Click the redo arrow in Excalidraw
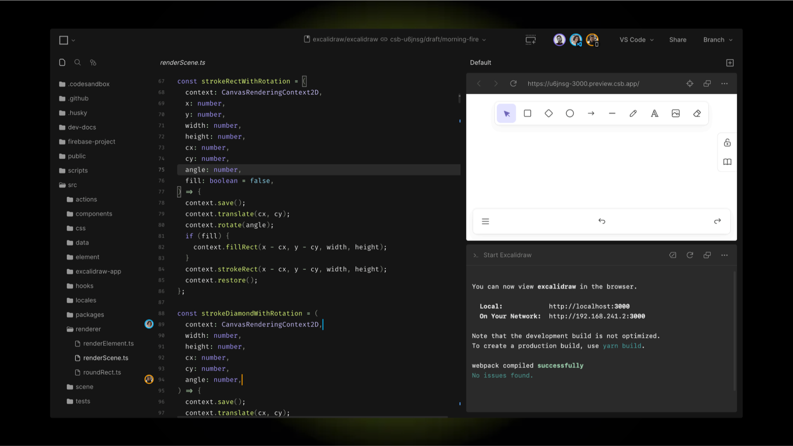This screenshot has width=793, height=446. point(717,221)
